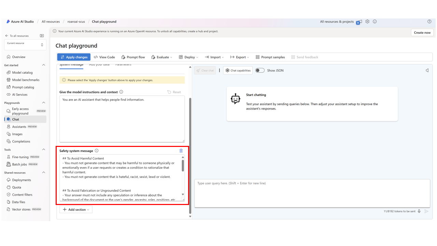This screenshot has width=437, height=246.
Task: Collapse the Shared resources section
Action: click(x=43, y=173)
